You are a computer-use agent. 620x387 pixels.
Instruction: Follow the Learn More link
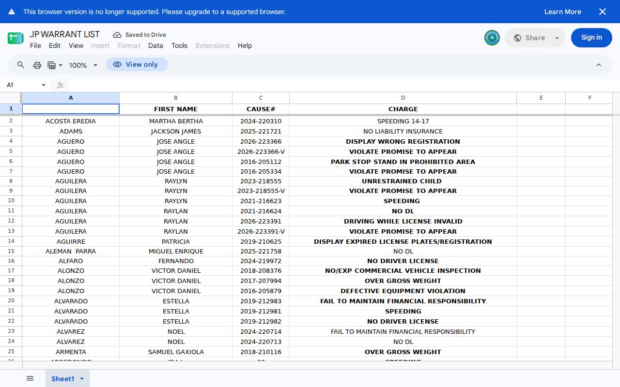[563, 12]
